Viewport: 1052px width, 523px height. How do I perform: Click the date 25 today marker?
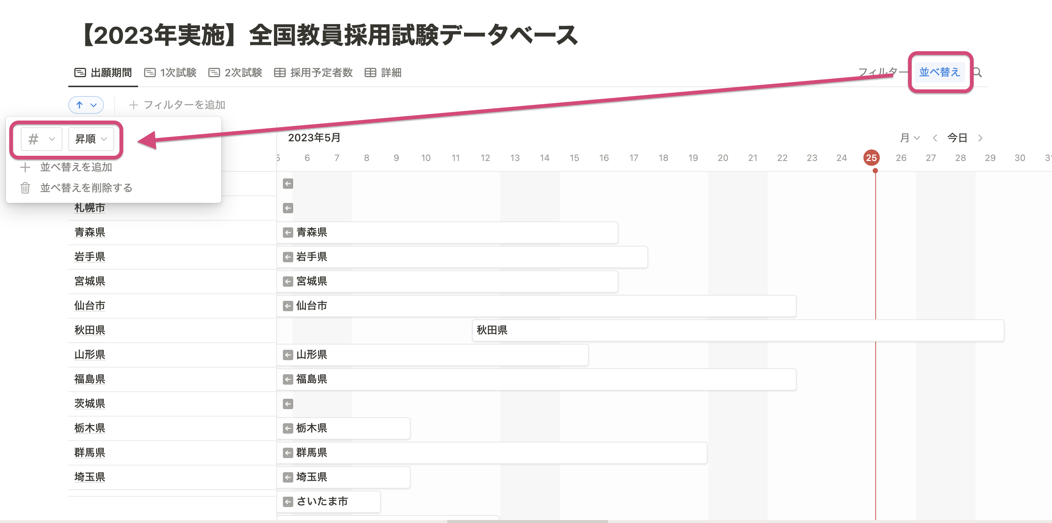[871, 158]
